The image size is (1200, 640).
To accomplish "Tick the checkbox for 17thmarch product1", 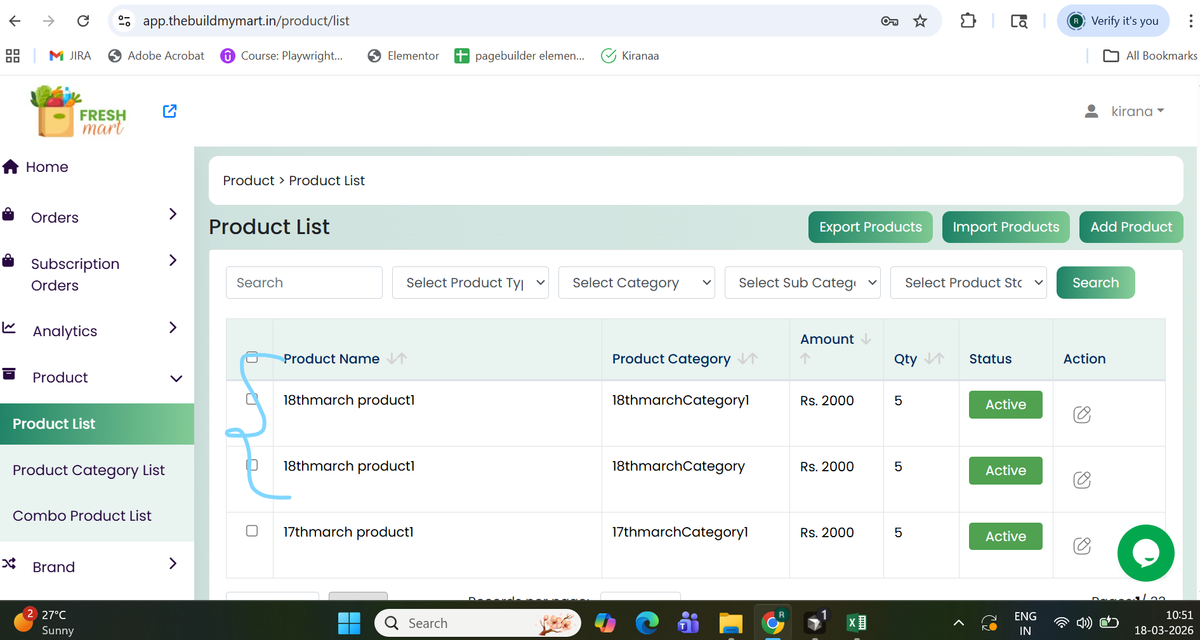I will pyautogui.click(x=252, y=531).
